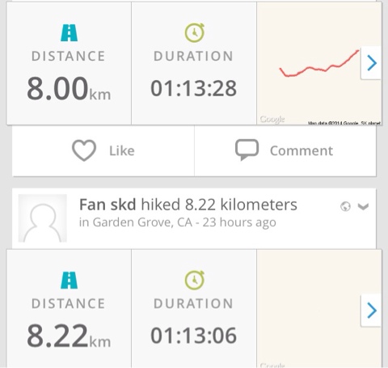Click the globe privacy icon on Fan skd post

[345, 206]
